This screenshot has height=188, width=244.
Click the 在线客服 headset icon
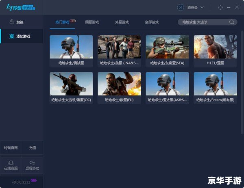(x=11, y=162)
